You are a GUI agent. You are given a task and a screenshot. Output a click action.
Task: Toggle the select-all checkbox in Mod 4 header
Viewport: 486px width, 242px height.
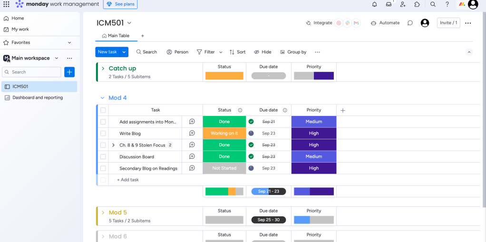[x=103, y=110]
